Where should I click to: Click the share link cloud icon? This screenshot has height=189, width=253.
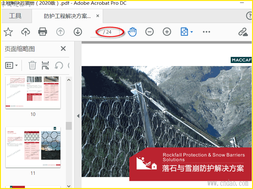coord(243,32)
